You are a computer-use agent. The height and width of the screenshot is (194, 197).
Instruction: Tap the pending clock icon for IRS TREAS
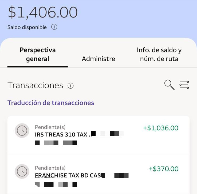pyautogui.click(x=22, y=130)
